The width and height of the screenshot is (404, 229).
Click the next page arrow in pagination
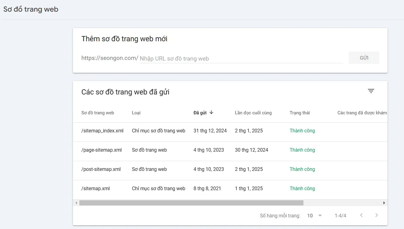[376, 215]
